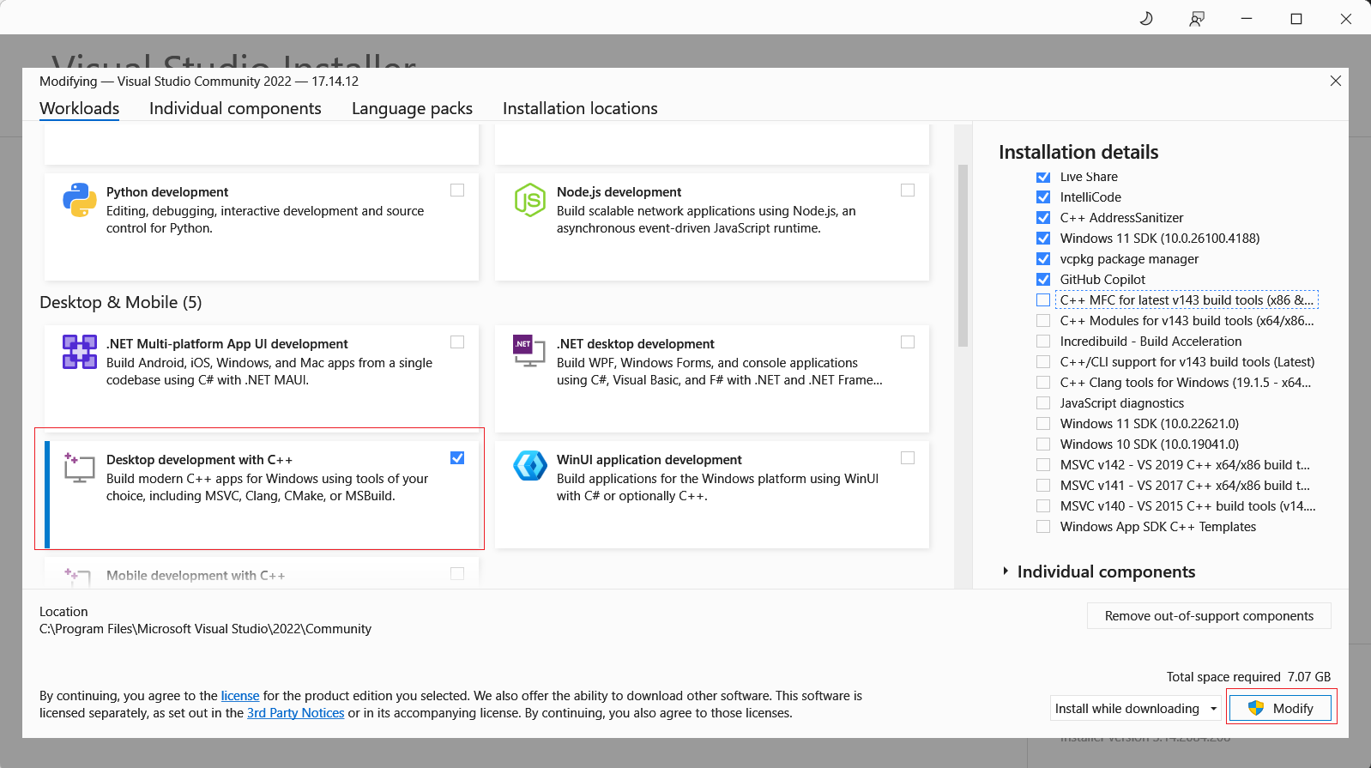Minimize the Visual Studio Installer window

1247,18
